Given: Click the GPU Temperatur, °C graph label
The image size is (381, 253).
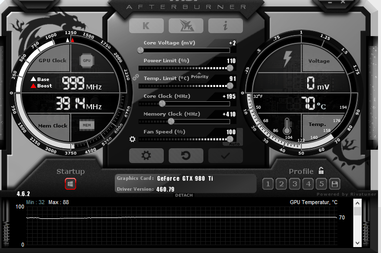Looking at the screenshot, I should pyautogui.click(x=313, y=202).
